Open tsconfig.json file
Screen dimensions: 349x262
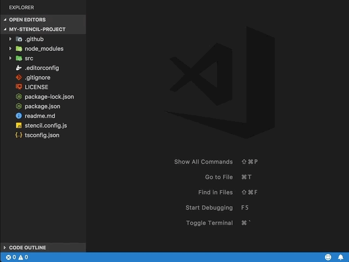(42, 135)
